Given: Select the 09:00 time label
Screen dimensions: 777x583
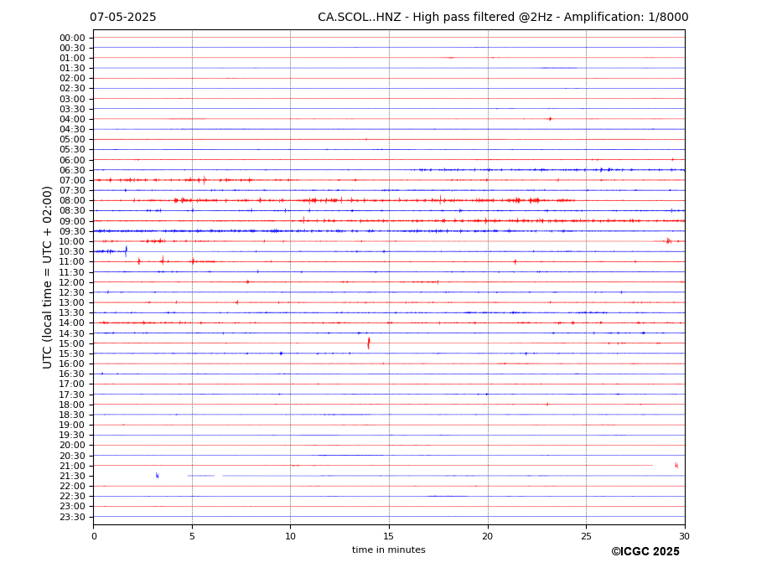Looking at the screenshot, I should [72, 221].
